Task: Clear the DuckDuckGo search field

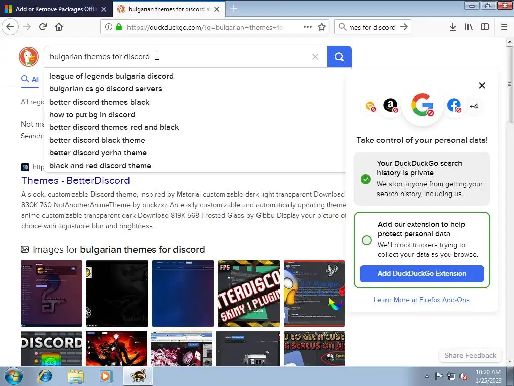Action: [x=315, y=57]
